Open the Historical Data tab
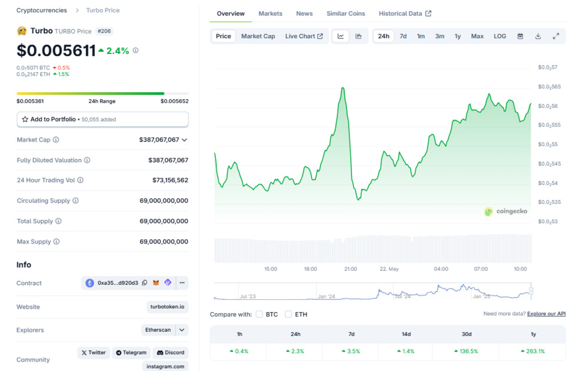 pyautogui.click(x=405, y=14)
